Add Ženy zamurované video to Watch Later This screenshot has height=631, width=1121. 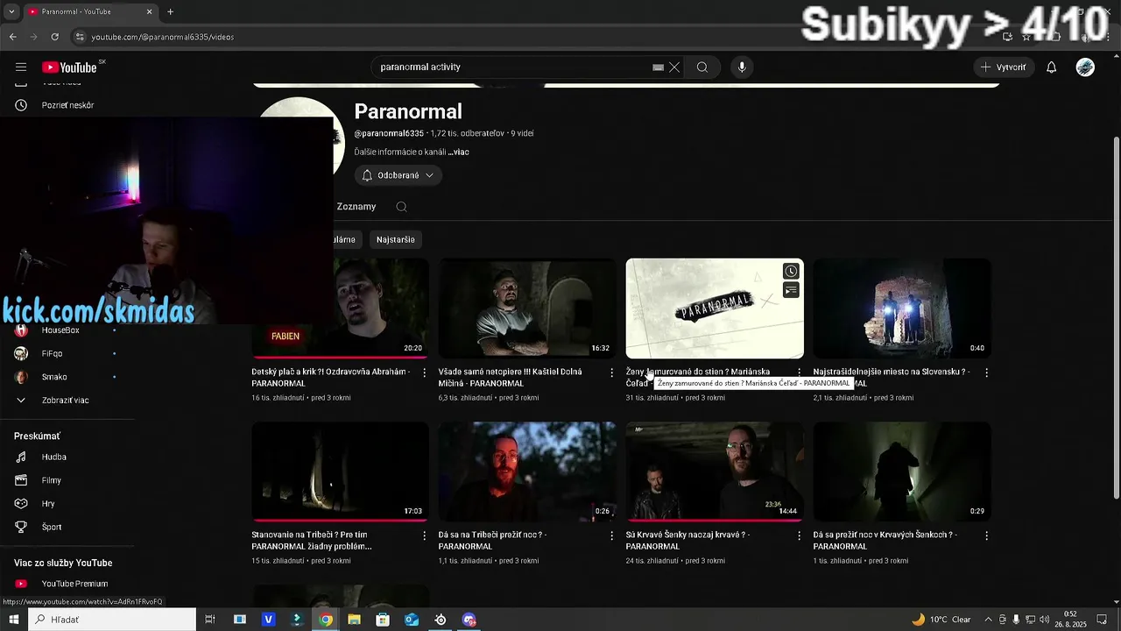(x=791, y=272)
